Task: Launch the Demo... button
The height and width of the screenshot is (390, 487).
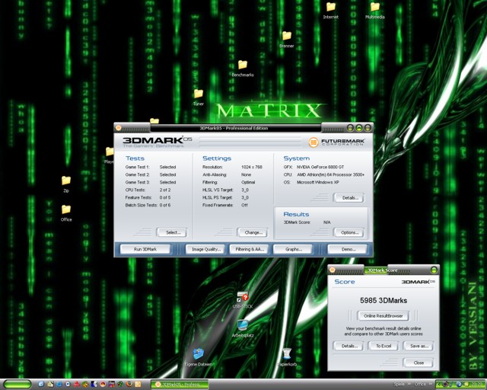Action: [x=347, y=249]
